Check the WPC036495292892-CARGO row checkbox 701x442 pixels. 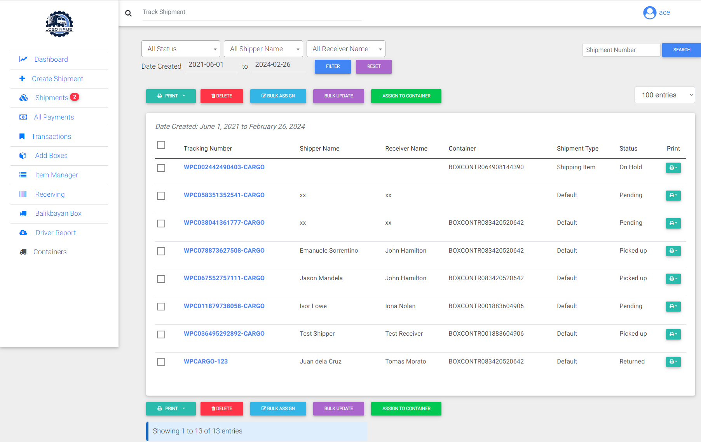161,335
